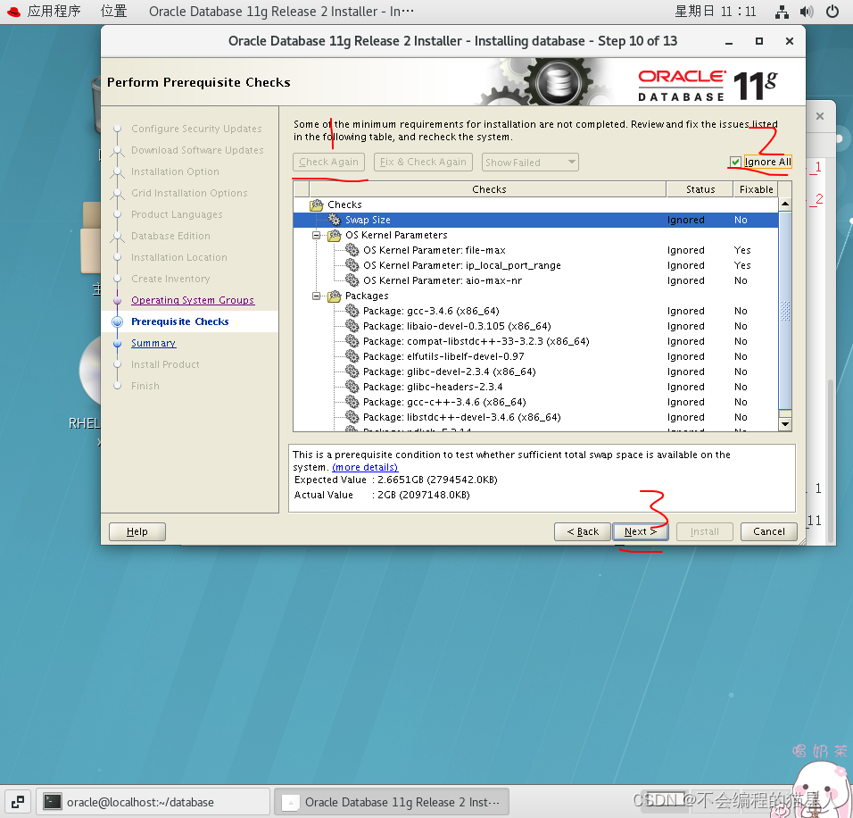Go to the Summary step

point(153,343)
